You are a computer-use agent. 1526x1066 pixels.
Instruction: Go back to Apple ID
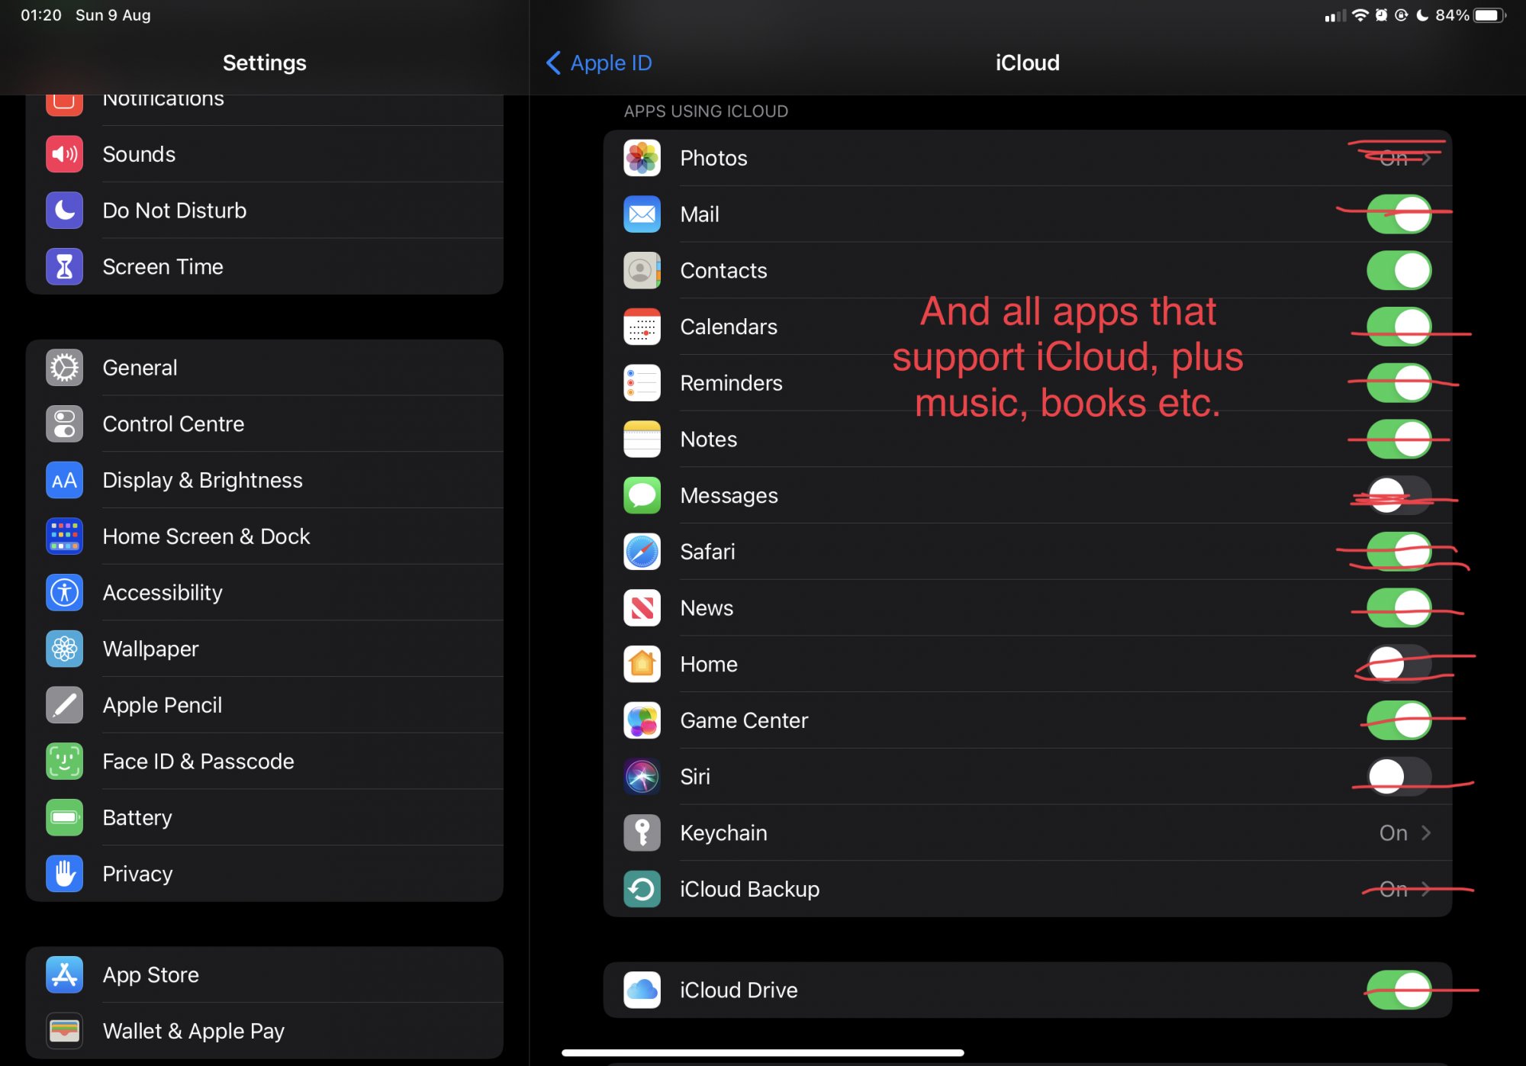coord(599,63)
